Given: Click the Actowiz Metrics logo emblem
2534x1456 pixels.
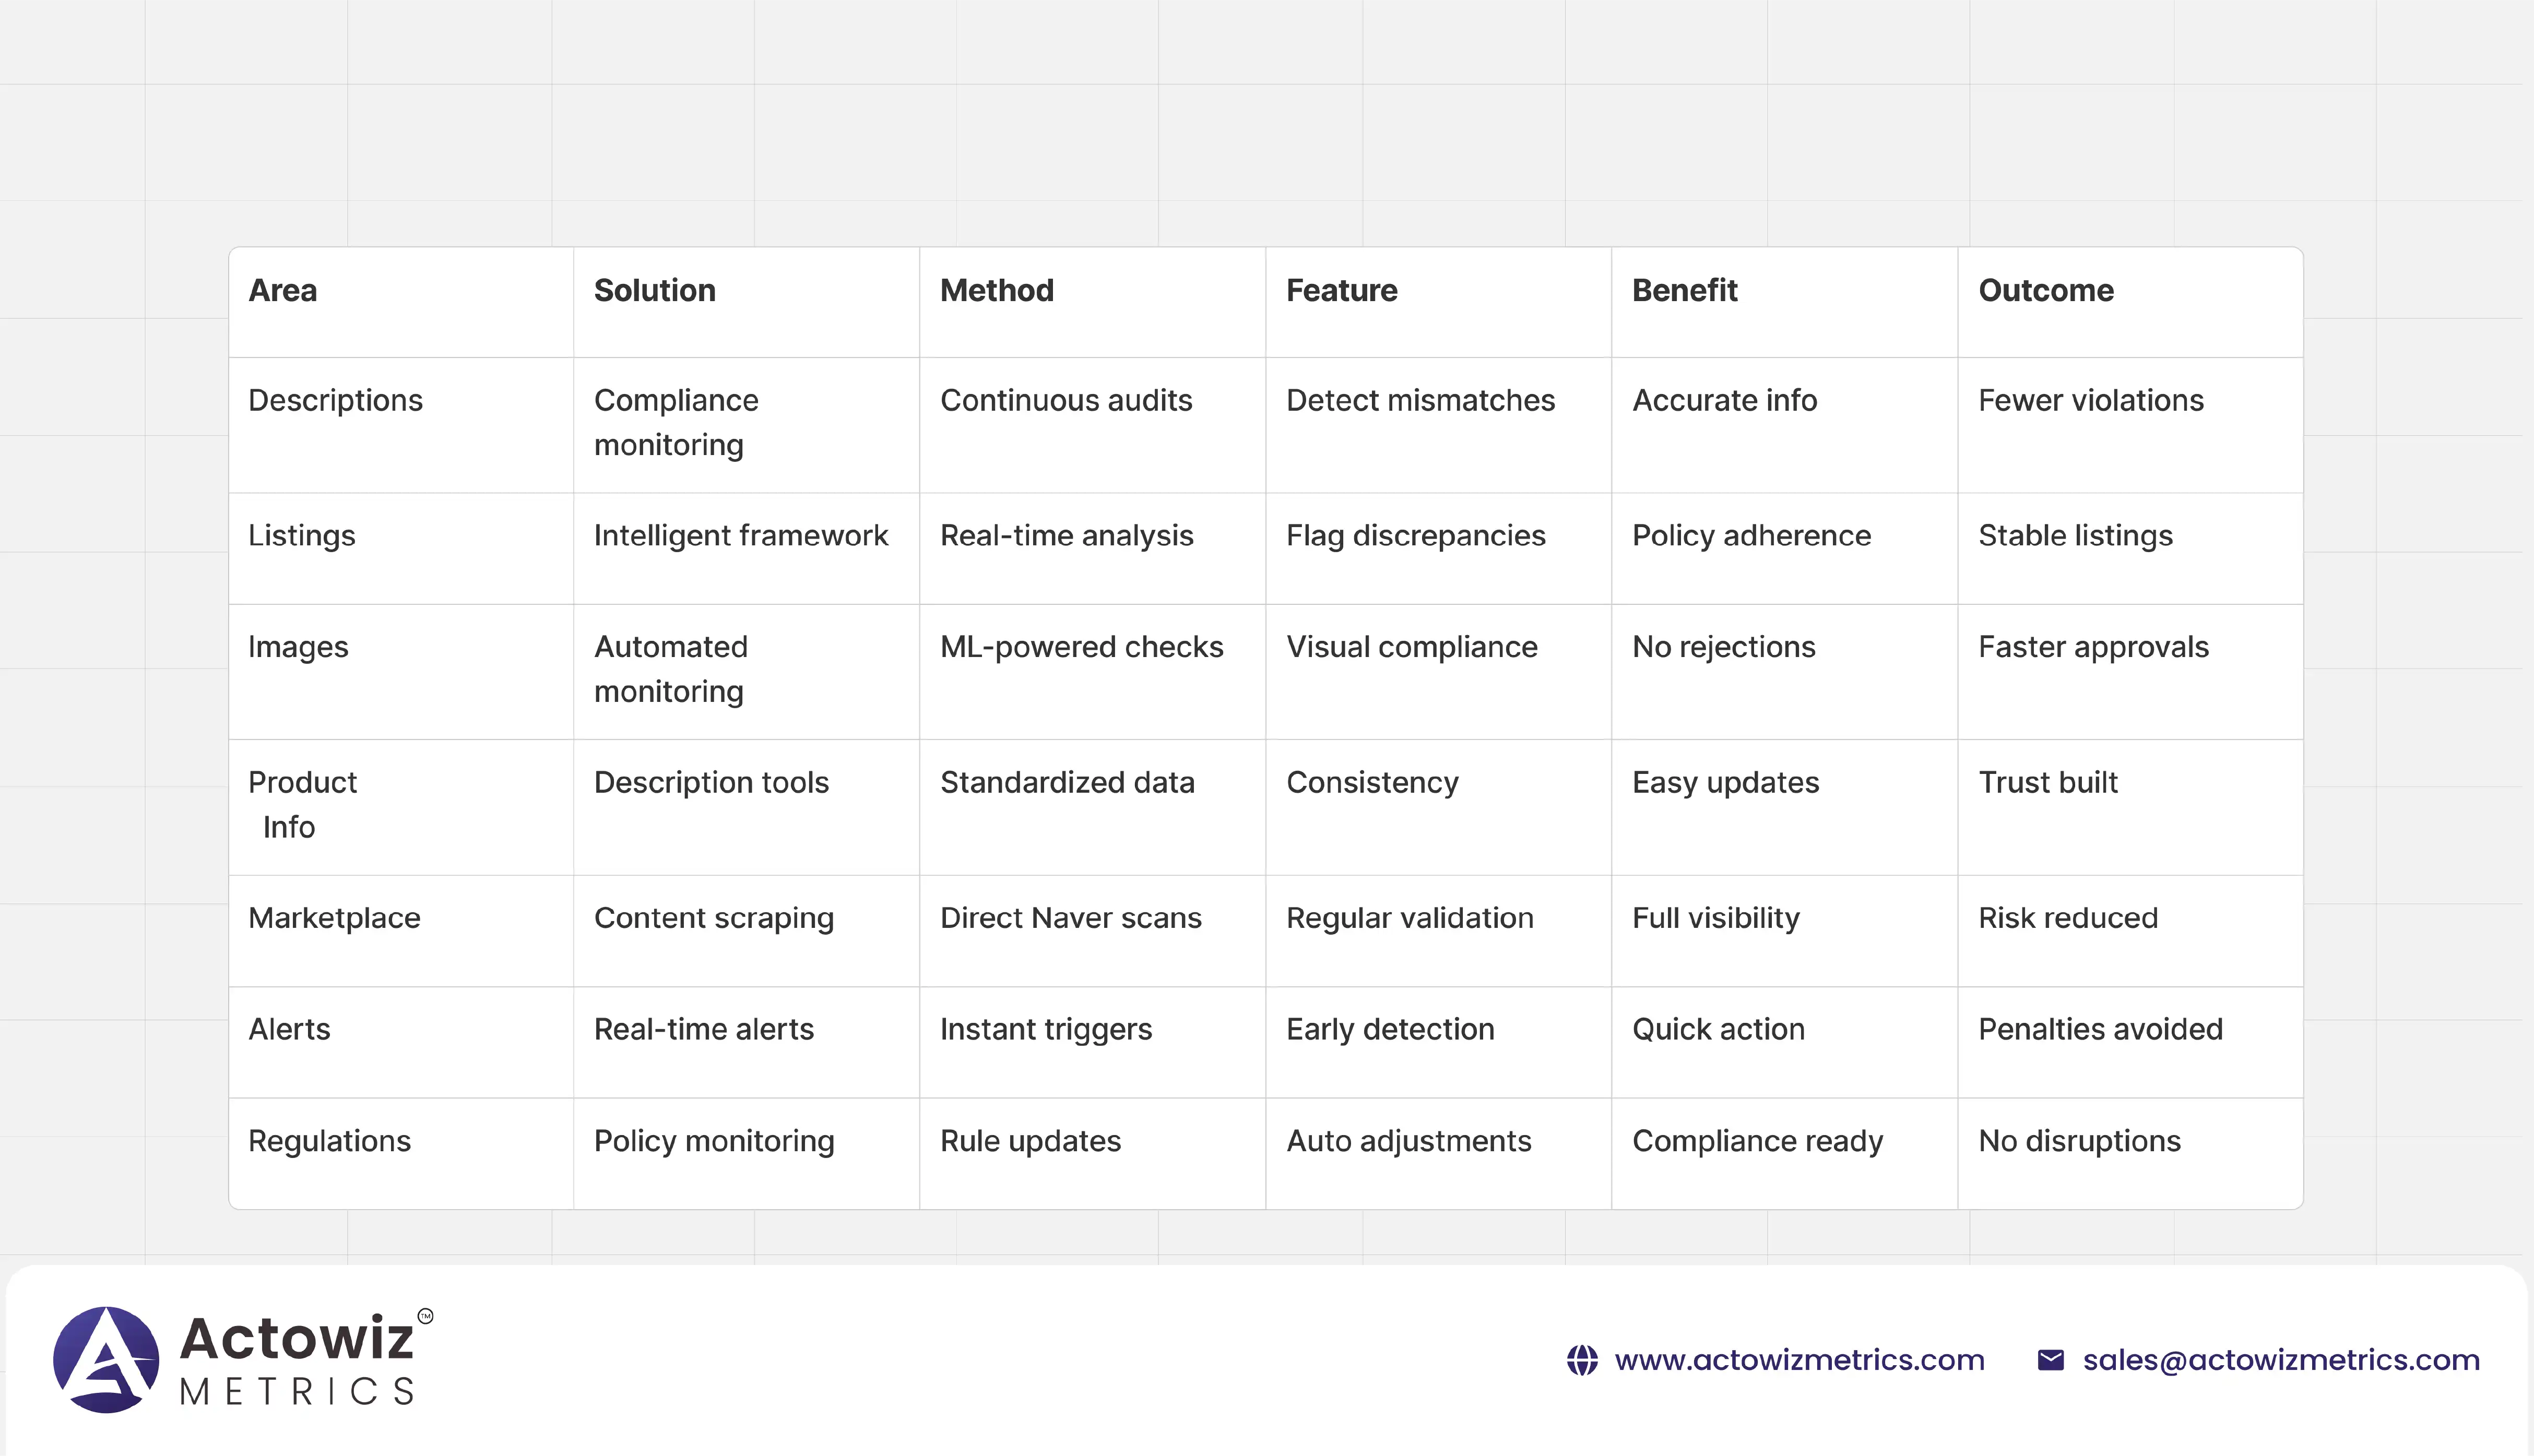Looking at the screenshot, I should (106, 1359).
